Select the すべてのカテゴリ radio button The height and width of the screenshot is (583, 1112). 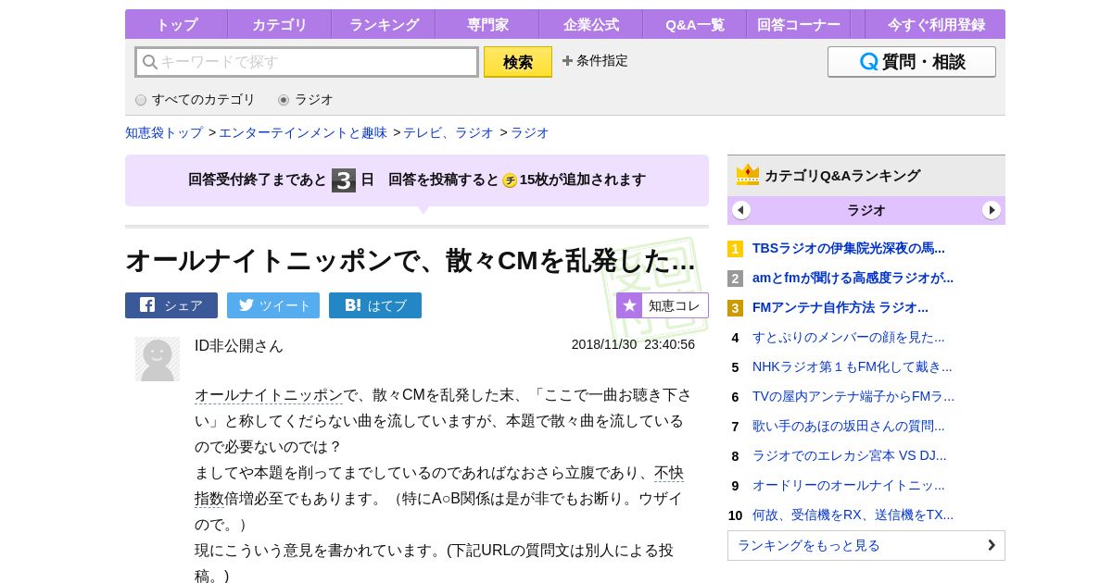pyautogui.click(x=141, y=100)
